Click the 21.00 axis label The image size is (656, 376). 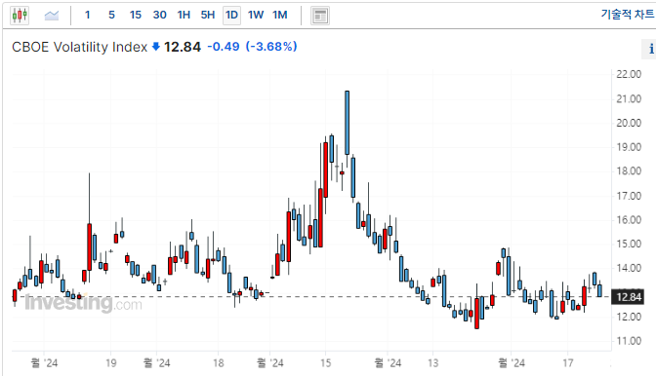[x=629, y=99]
